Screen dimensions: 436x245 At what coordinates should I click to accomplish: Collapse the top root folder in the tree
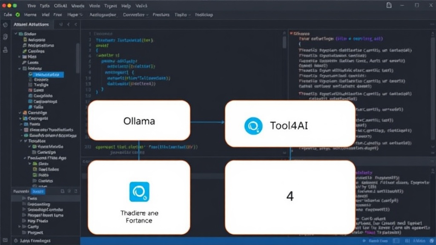[16, 34]
